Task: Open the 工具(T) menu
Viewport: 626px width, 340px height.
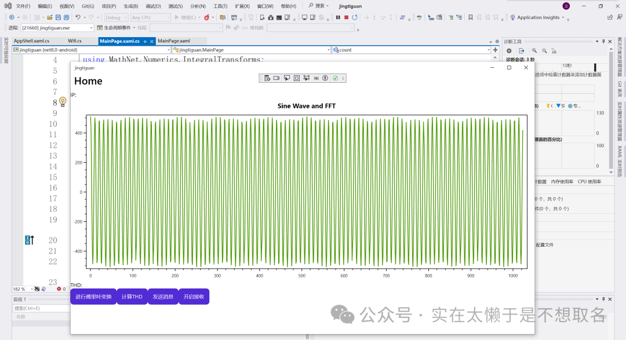Action: 220,6
